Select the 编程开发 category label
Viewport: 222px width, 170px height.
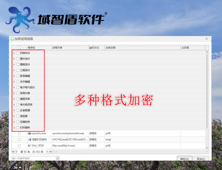(25, 99)
